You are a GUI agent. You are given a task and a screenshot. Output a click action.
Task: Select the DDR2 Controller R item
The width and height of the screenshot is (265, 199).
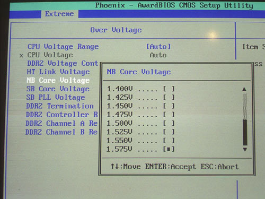tap(62, 115)
